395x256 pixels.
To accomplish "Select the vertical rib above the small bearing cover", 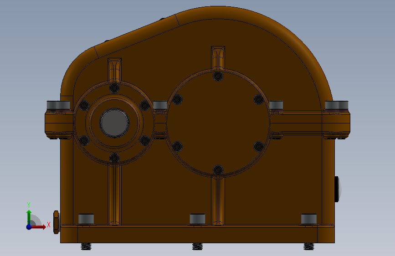I will pos(115,70).
